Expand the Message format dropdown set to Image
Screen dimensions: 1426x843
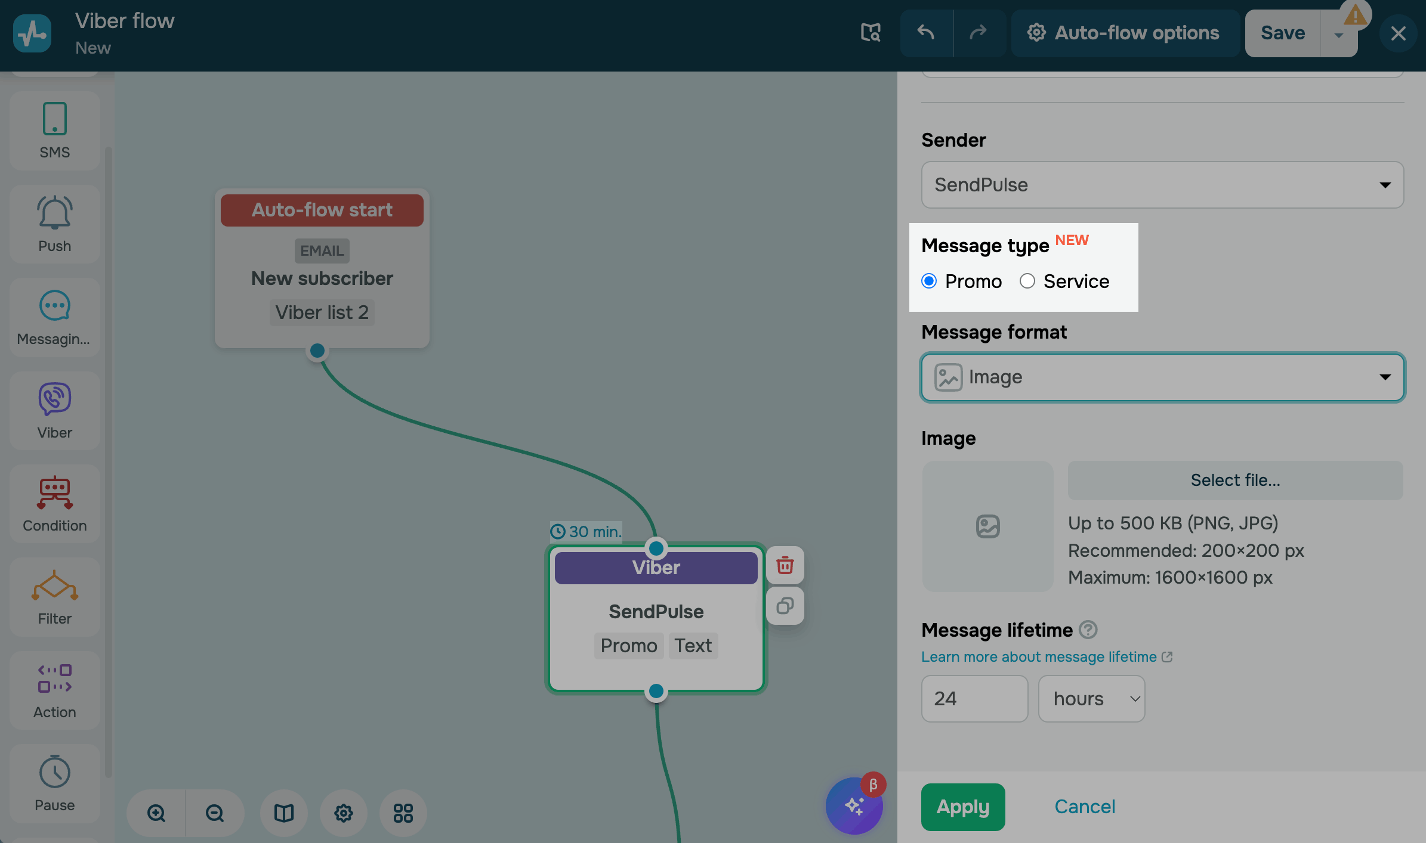point(1162,377)
